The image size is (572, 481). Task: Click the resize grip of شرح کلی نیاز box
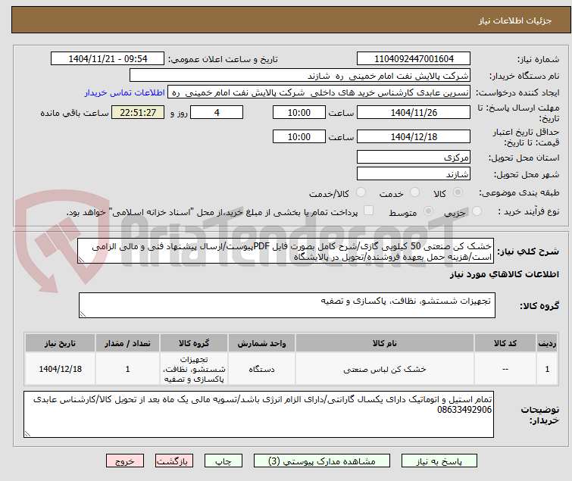click(81, 260)
